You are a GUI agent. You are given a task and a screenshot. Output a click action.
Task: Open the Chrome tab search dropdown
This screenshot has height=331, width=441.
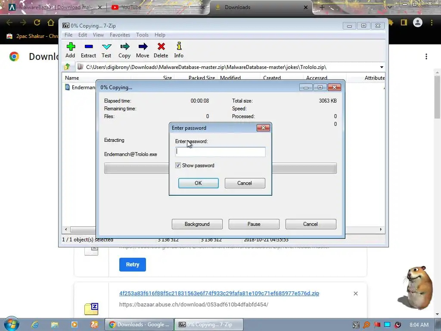point(389,7)
